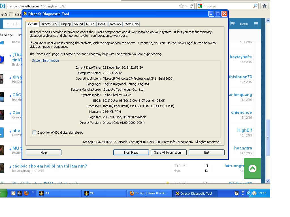
Task: Open user hoangtra profile link
Action: coord(243,148)
